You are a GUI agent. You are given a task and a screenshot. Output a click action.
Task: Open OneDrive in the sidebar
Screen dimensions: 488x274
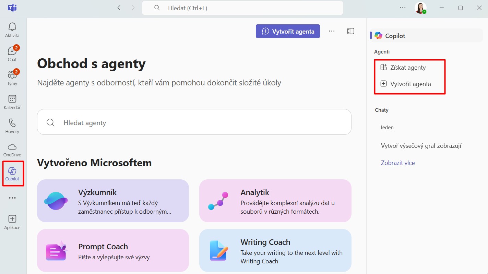[x=12, y=150]
